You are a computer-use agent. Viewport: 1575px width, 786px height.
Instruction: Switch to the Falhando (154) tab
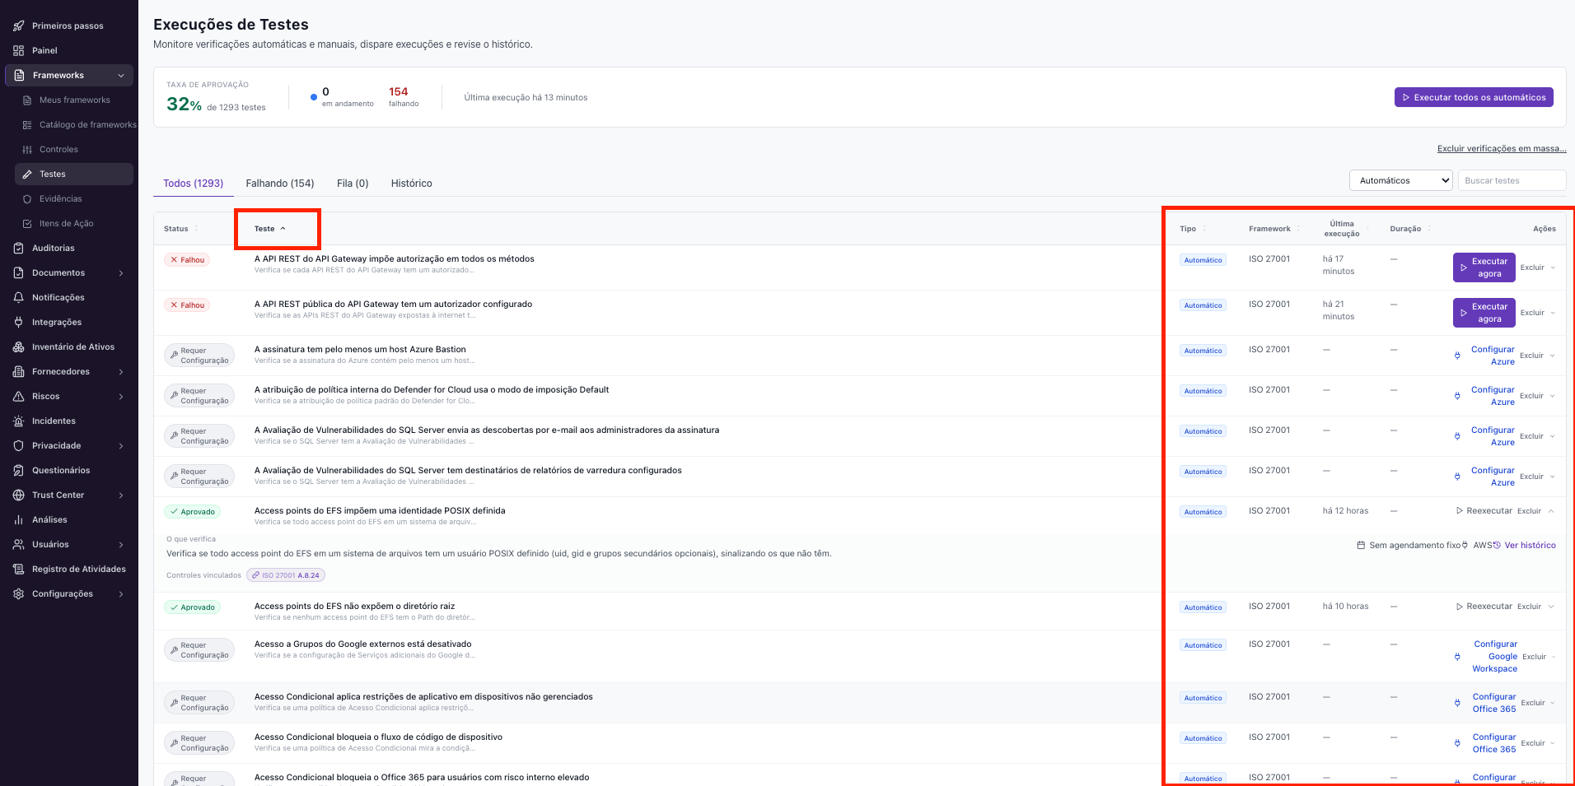(x=280, y=183)
